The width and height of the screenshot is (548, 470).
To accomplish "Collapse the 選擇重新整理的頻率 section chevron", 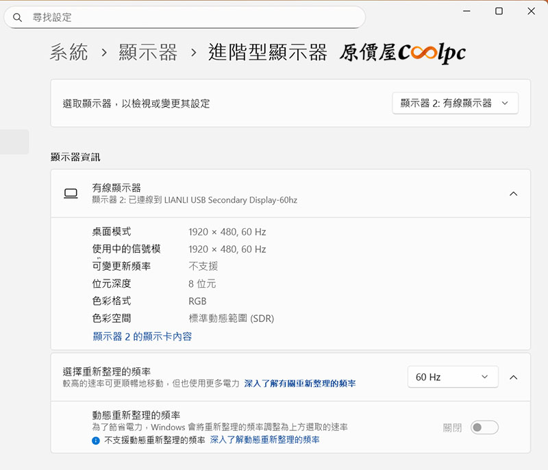I will 513,378.
